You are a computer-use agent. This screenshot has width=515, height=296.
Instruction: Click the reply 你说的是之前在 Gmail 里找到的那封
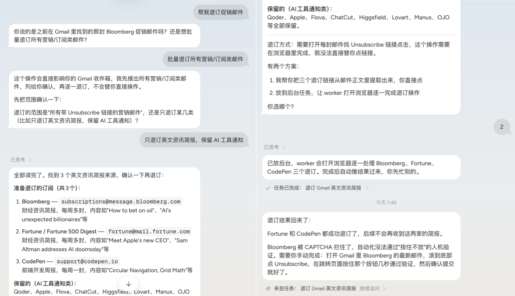pos(104,36)
